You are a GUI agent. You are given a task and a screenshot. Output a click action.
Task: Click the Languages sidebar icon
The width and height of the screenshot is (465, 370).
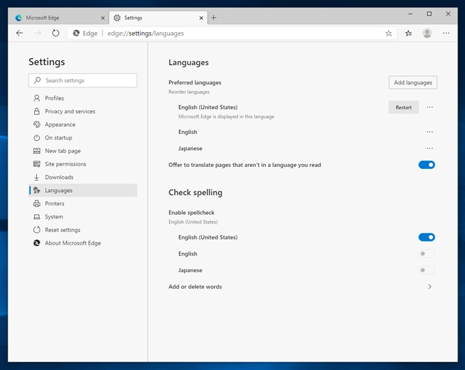tap(36, 190)
